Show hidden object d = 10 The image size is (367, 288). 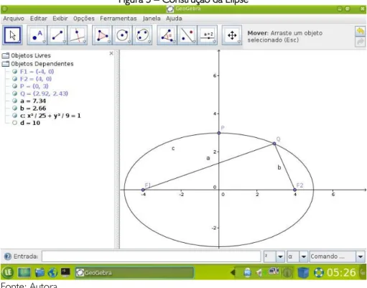[x=14, y=123]
